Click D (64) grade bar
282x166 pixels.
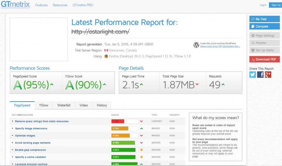pos(120,129)
